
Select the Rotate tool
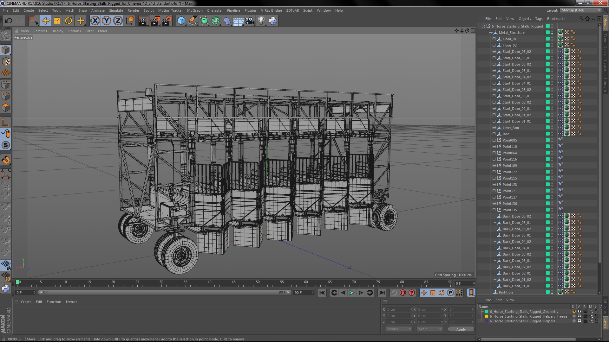(x=69, y=21)
